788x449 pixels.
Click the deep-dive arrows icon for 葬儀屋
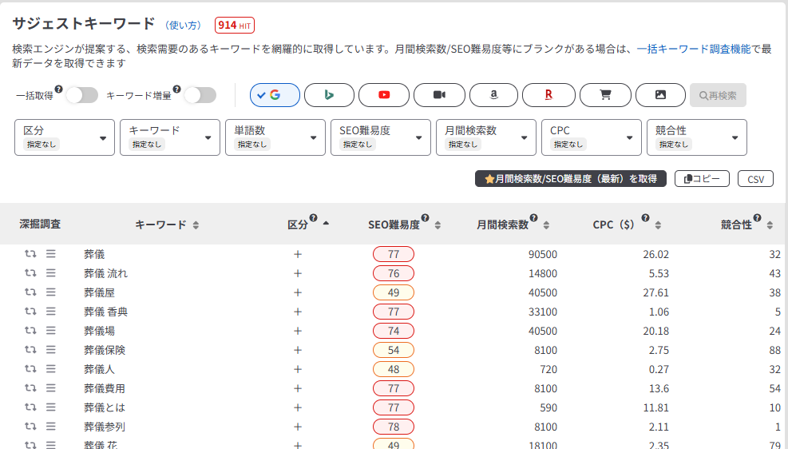point(30,292)
